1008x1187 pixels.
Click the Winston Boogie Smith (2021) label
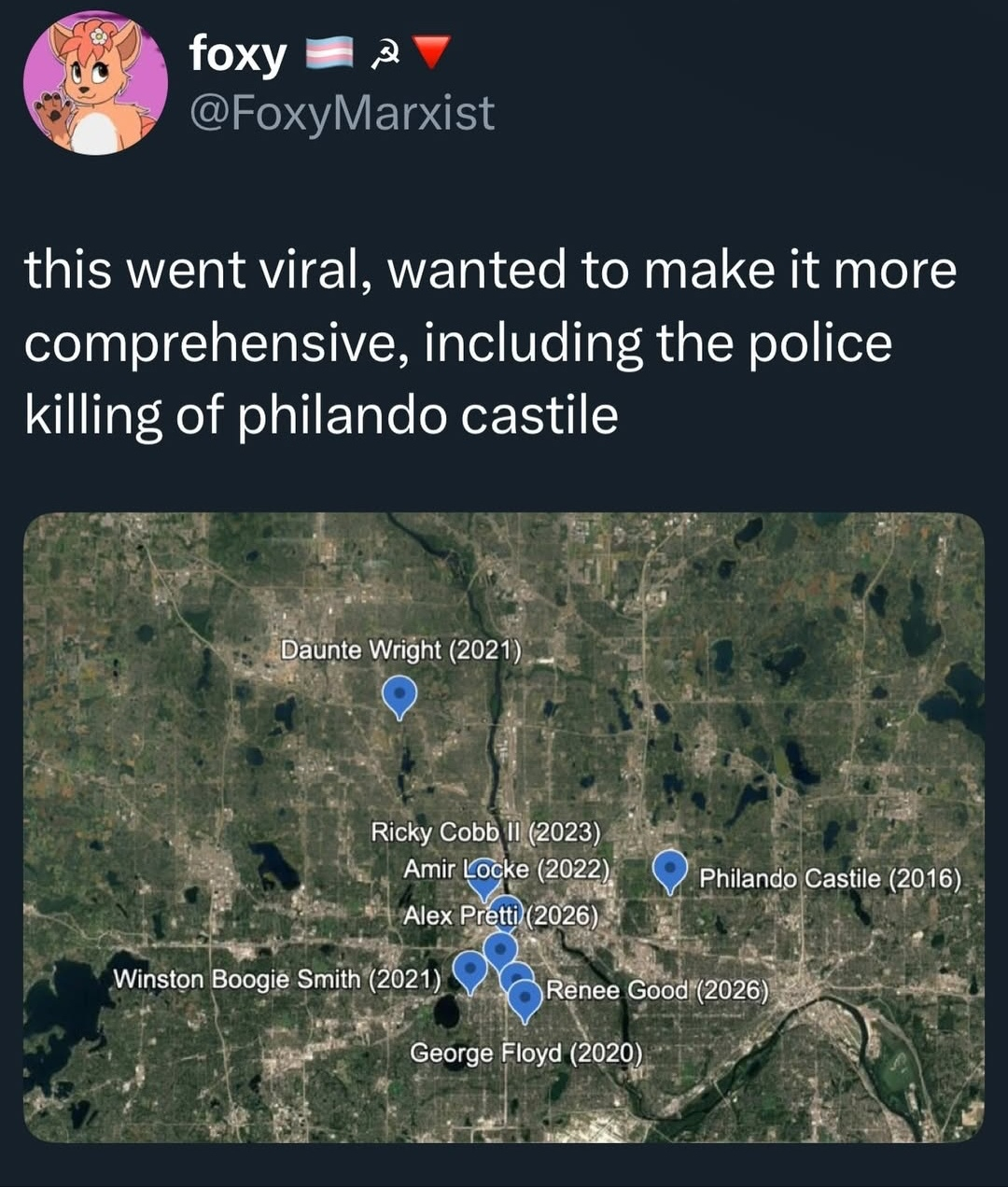pyautogui.click(x=277, y=979)
